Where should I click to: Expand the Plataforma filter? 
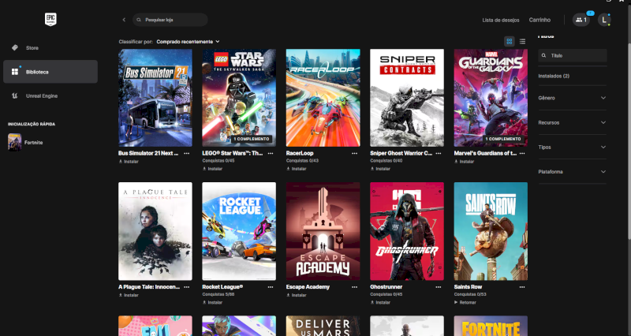click(572, 171)
